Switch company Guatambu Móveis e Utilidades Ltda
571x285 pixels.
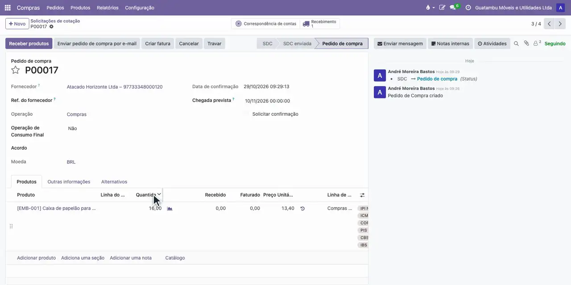point(513,8)
